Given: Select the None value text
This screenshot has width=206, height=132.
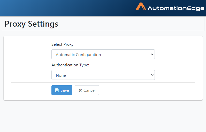Looking at the screenshot, I should pos(61,75).
